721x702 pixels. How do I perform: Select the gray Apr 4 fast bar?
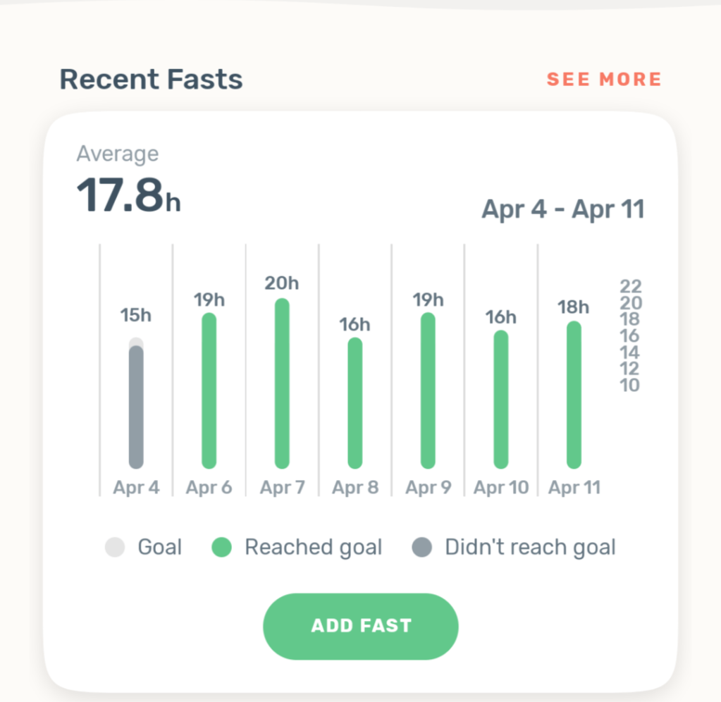pyautogui.click(x=136, y=407)
